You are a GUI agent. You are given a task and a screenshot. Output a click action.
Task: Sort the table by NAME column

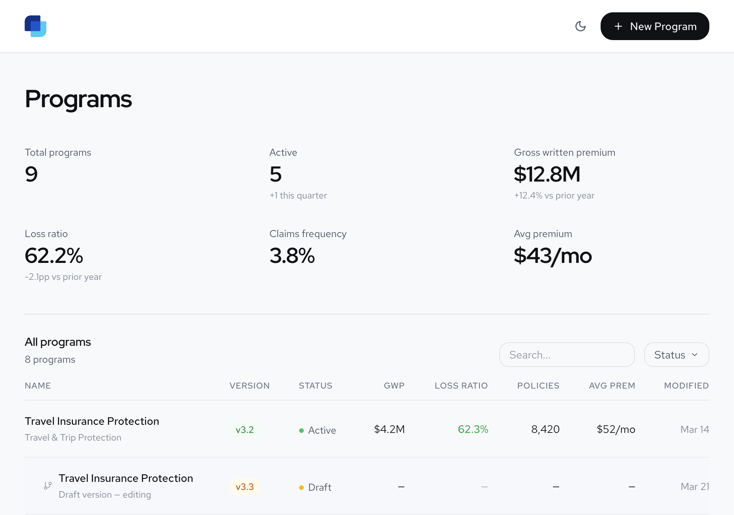pyautogui.click(x=38, y=385)
